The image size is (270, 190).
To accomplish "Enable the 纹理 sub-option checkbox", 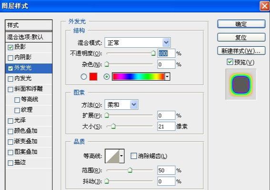I will pos(17,110).
